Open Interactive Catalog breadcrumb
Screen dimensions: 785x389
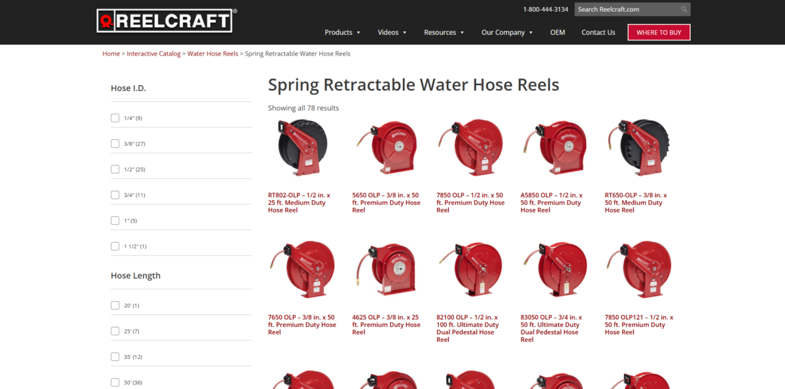click(154, 54)
